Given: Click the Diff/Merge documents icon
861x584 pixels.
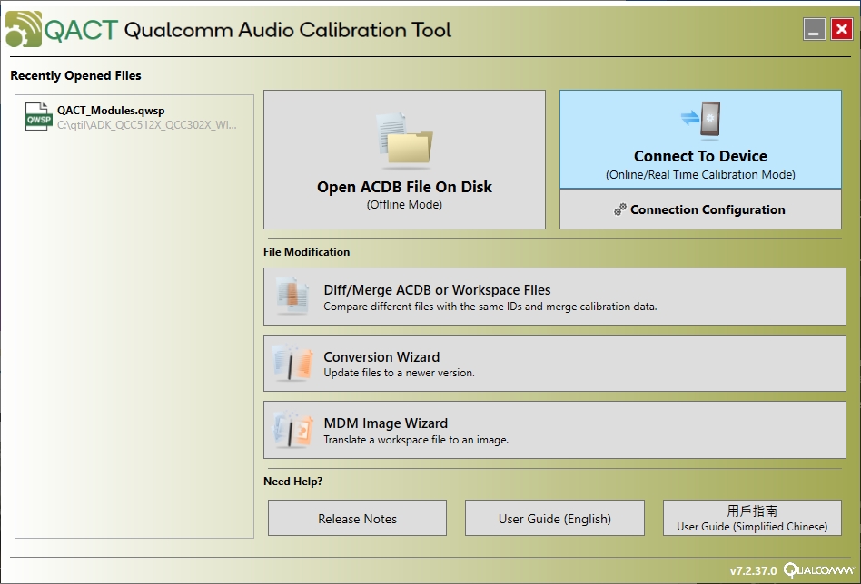Looking at the screenshot, I should pos(293,297).
